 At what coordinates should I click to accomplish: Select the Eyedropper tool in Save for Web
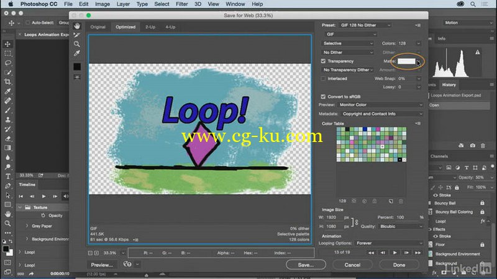[76, 53]
